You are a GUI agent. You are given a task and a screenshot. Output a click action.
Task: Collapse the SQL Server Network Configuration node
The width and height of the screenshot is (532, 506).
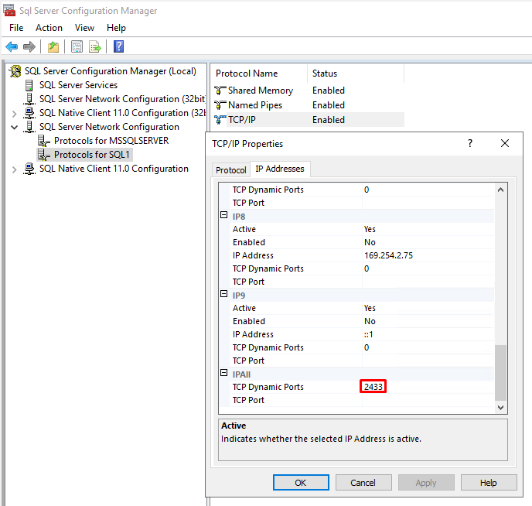pyautogui.click(x=15, y=127)
